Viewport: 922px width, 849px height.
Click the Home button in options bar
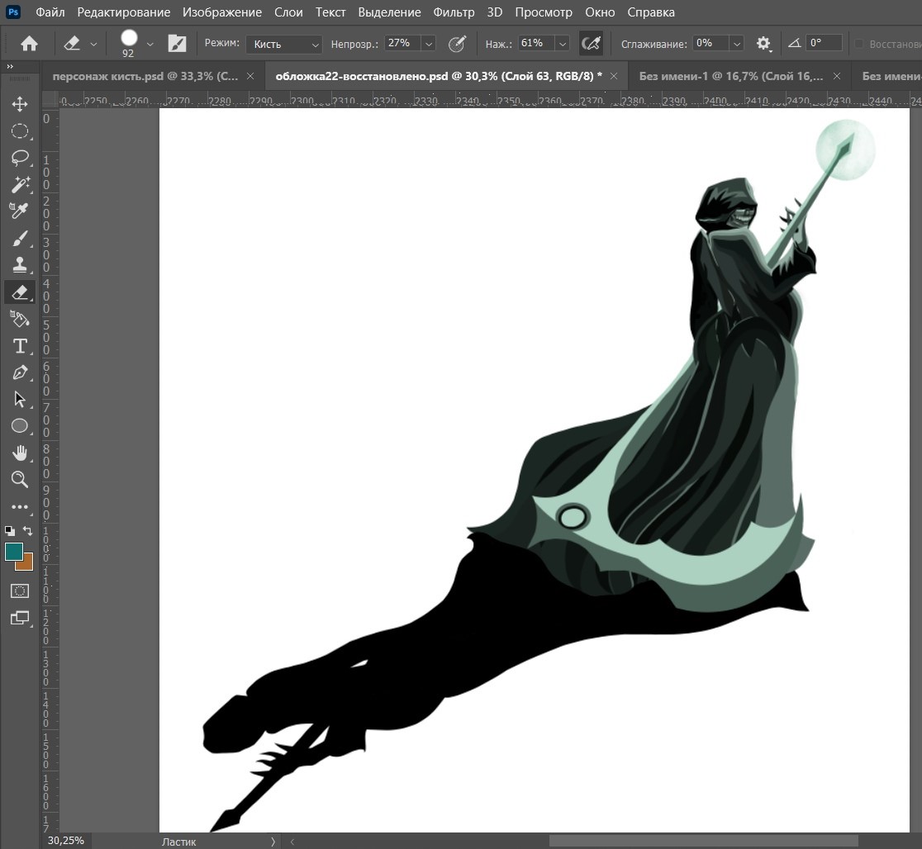pos(29,44)
